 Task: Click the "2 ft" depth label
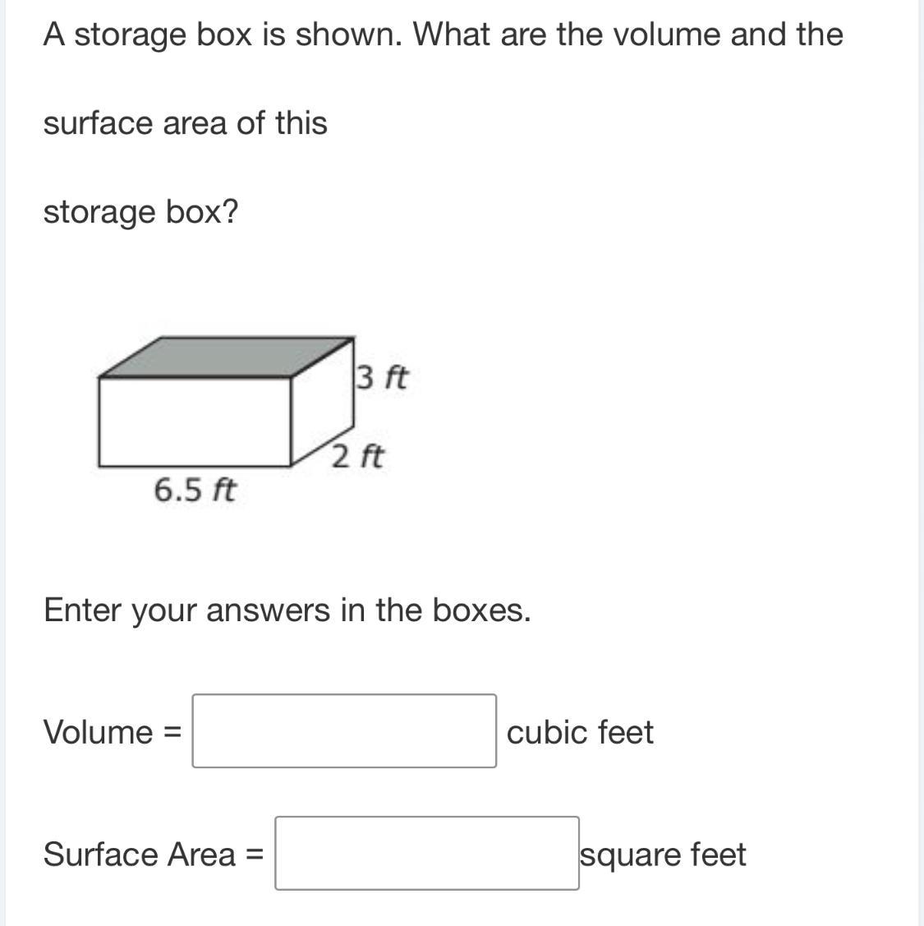(358, 455)
